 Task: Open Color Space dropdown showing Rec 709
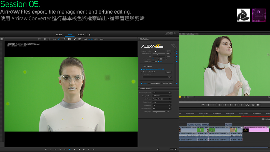(162, 99)
